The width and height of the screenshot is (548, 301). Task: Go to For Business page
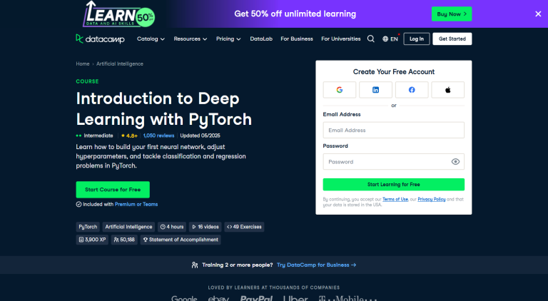point(297,39)
